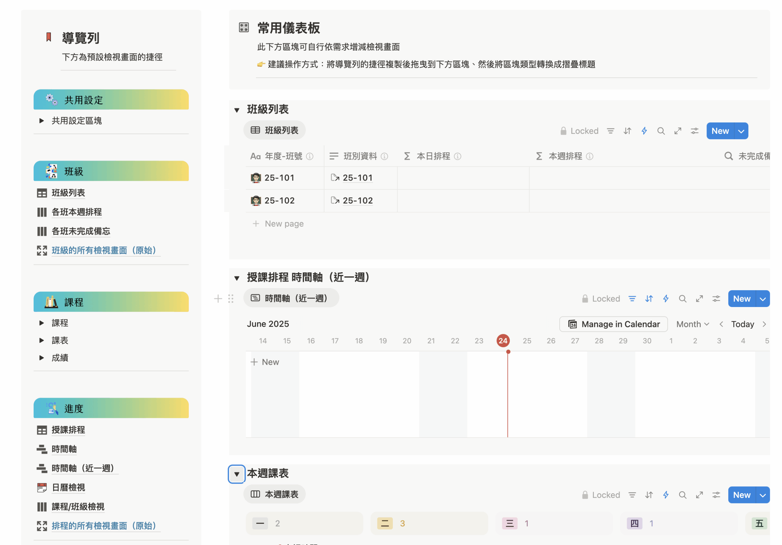Expand the 共用設定區塊 toggle in sidebar
Viewport: 782px width, 545px height.
click(x=42, y=121)
